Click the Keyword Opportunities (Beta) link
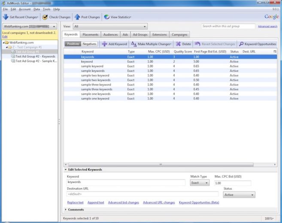 [199, 202]
